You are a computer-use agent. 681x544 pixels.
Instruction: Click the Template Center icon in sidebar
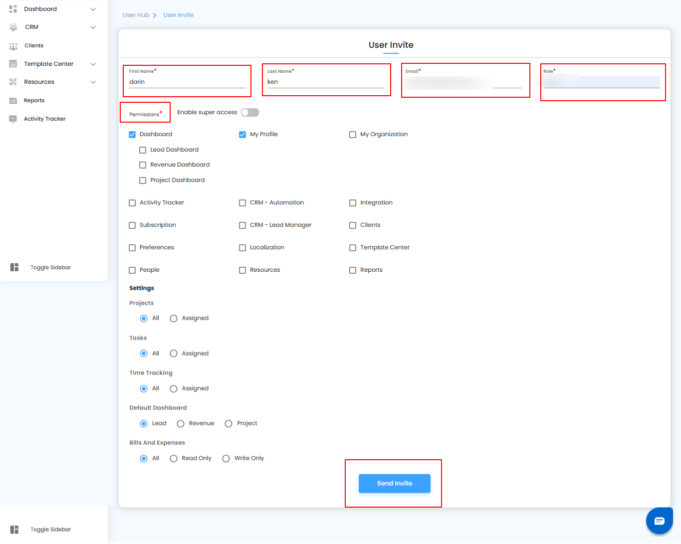point(13,64)
